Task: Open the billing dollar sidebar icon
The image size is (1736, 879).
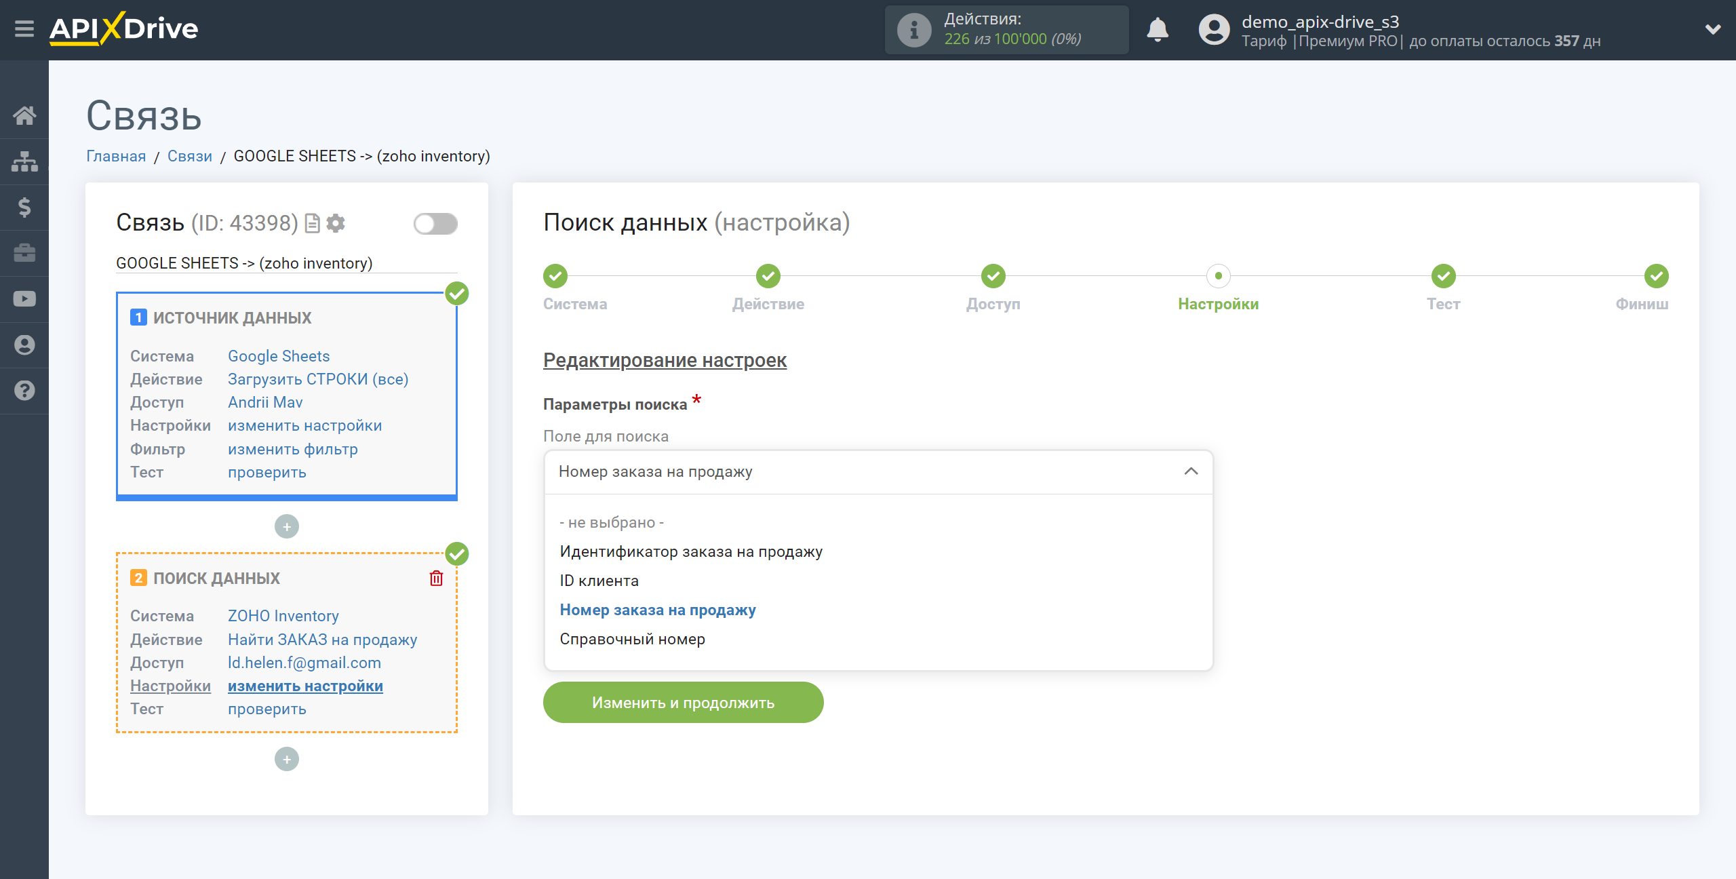Action: (24, 207)
